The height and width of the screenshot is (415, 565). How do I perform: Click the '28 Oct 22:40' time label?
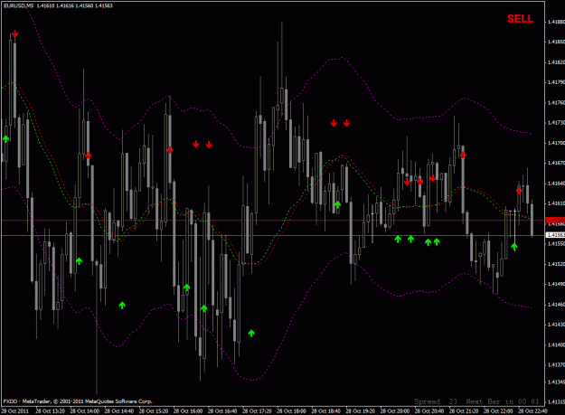[x=532, y=411]
